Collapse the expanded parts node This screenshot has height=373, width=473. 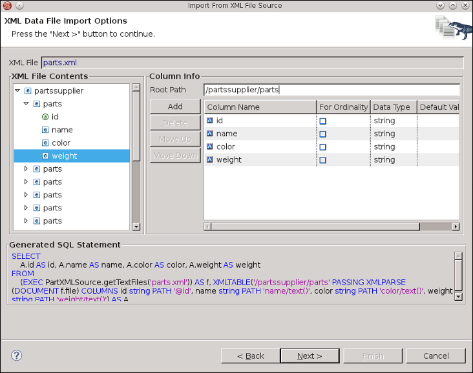pos(26,104)
